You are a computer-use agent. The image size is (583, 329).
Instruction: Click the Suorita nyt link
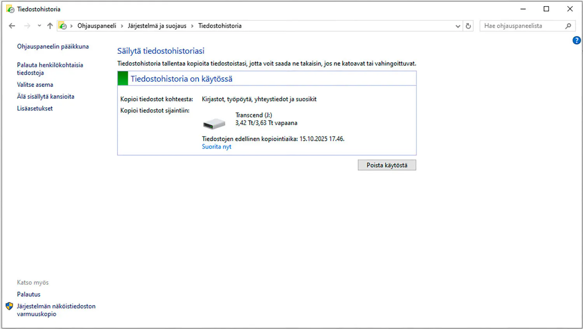(216, 147)
